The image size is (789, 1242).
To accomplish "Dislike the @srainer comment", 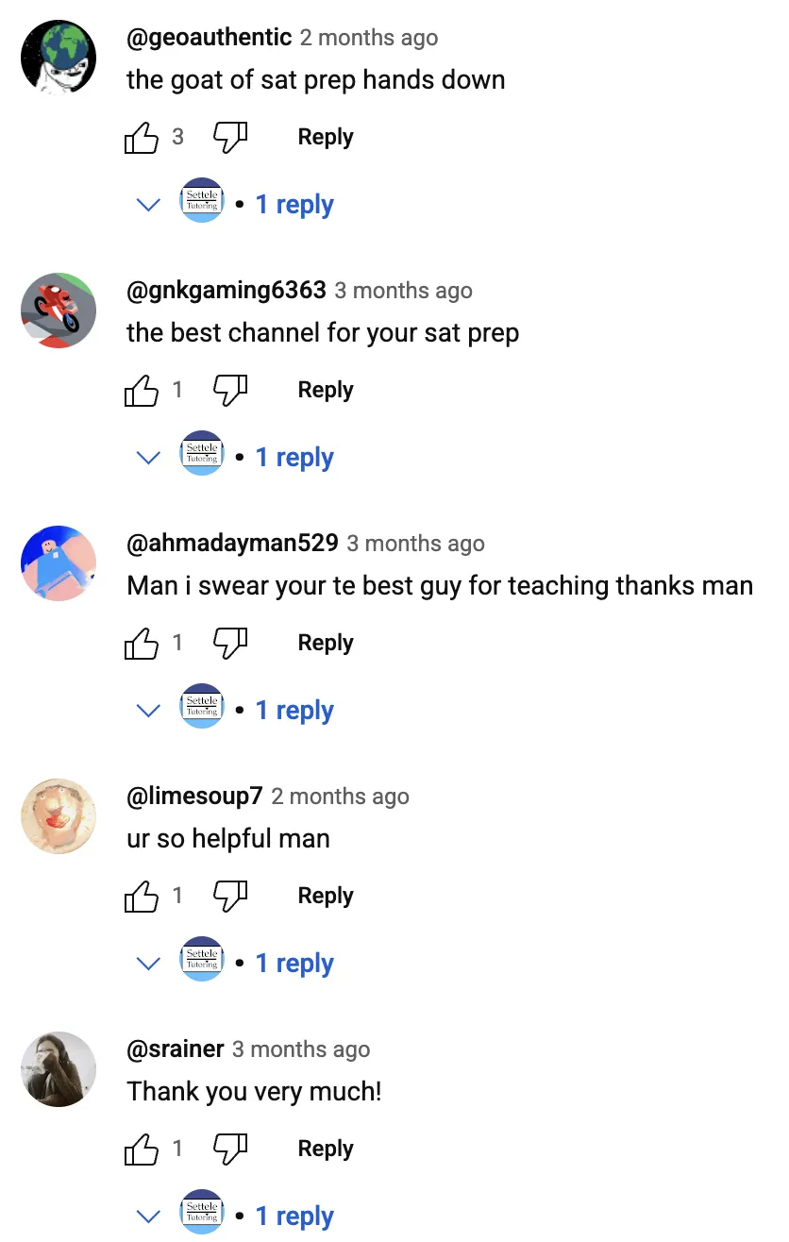I will click(230, 1150).
